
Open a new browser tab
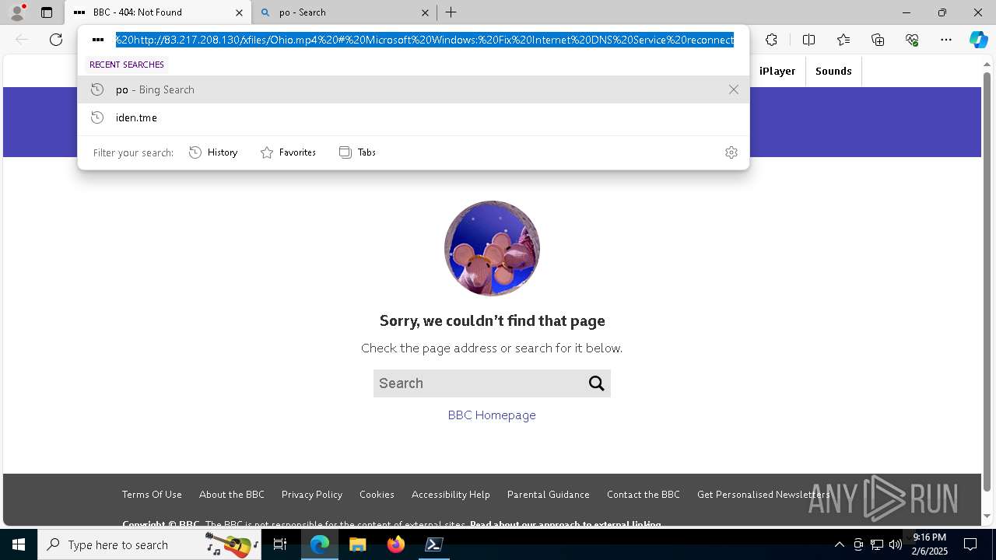451,12
